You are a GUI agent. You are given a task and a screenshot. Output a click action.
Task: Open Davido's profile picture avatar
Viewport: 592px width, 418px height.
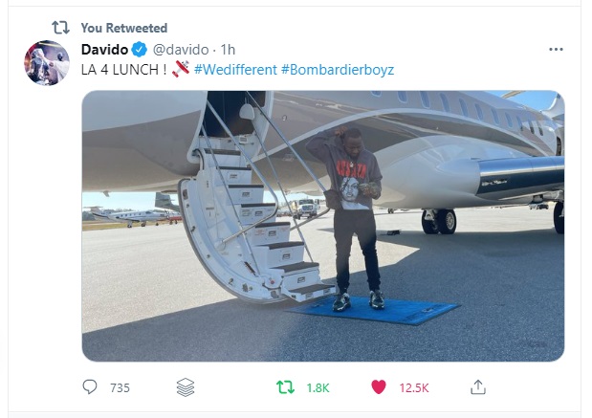click(x=47, y=63)
